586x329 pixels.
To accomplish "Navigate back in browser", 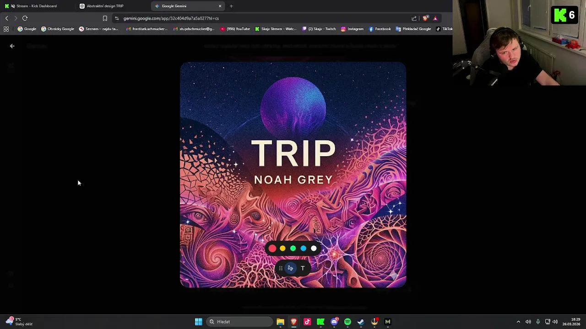I will coord(6,18).
